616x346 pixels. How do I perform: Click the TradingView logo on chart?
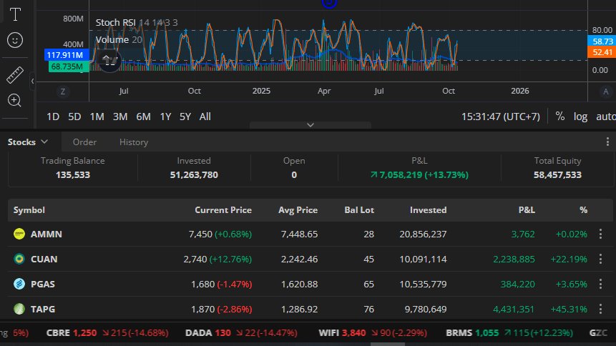[109, 60]
